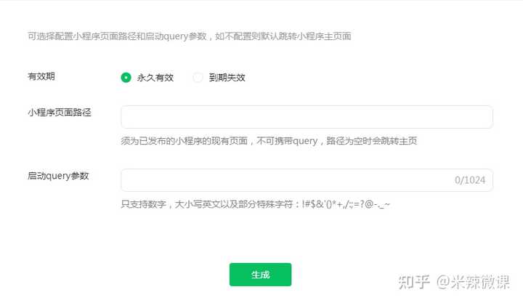Screen dimensions: 523x303
Task: Choose the 到期失效 radio option
Action: [198, 78]
